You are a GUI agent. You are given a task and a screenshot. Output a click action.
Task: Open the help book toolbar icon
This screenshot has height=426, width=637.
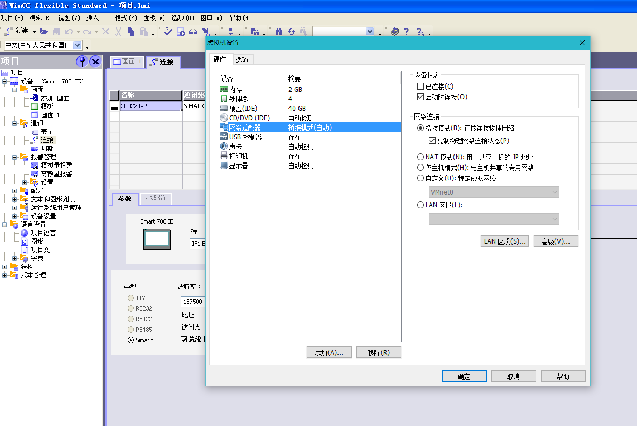click(395, 32)
